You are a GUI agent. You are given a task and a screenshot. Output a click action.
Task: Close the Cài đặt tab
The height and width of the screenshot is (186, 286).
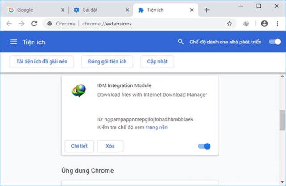point(127,10)
